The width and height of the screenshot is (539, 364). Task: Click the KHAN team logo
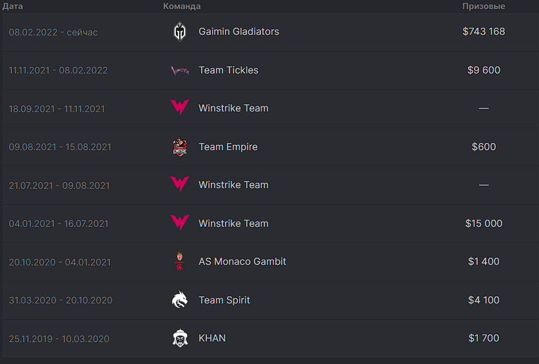click(180, 338)
